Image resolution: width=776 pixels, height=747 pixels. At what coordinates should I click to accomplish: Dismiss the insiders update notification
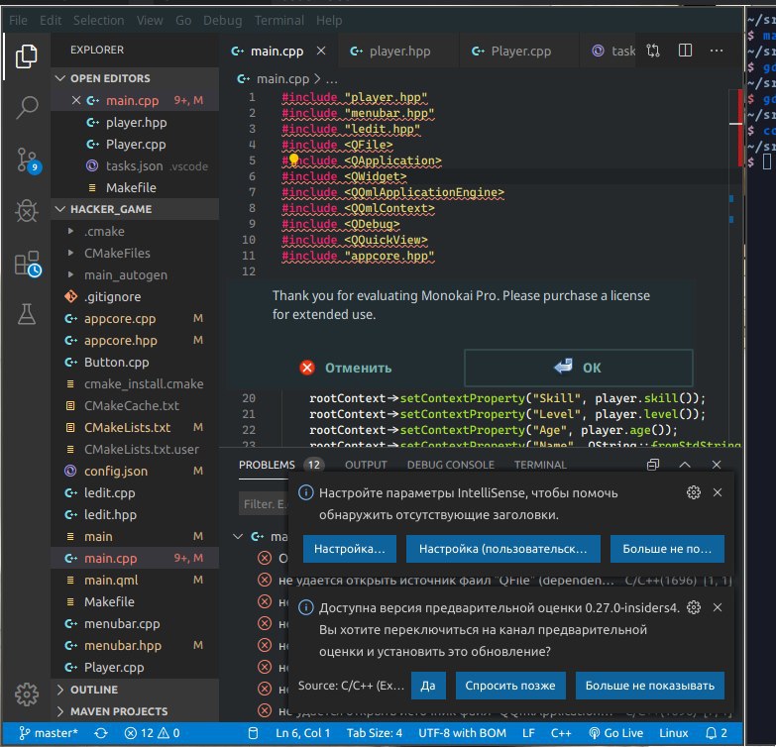click(x=718, y=607)
